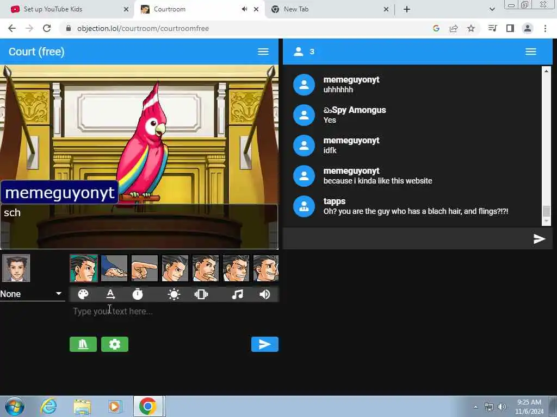Open the clock showing 9:25 AM

pyautogui.click(x=529, y=407)
